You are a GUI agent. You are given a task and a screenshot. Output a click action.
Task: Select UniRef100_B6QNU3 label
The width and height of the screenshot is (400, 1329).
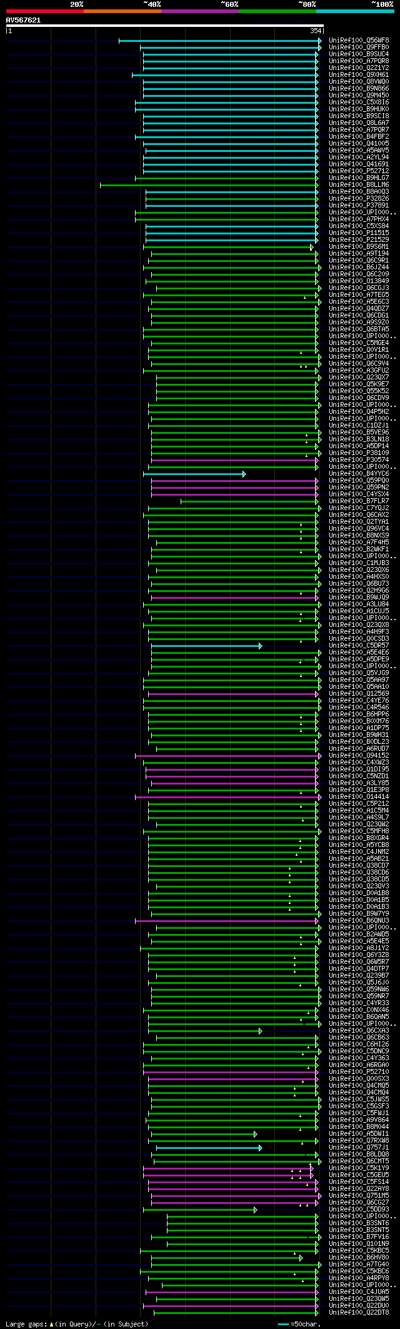point(359,921)
